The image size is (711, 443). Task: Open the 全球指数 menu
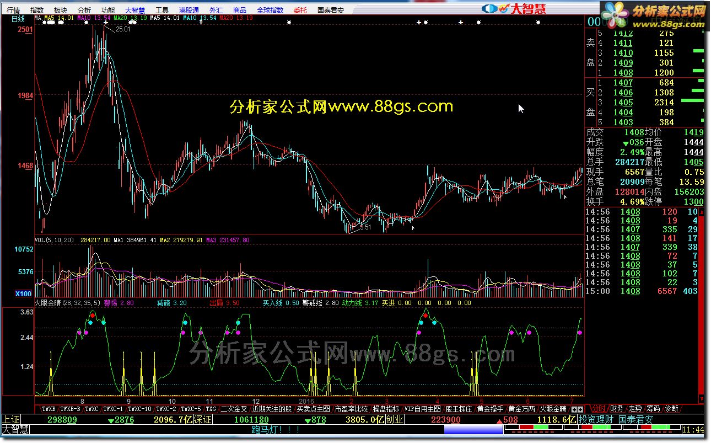pyautogui.click(x=270, y=10)
